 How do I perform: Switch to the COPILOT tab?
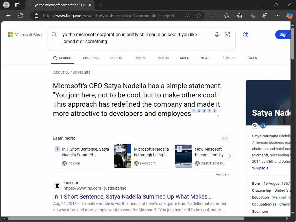117,58
